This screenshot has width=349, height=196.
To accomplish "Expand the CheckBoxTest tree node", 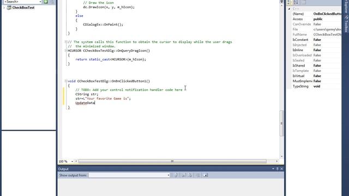I will click(x=4, y=8).
